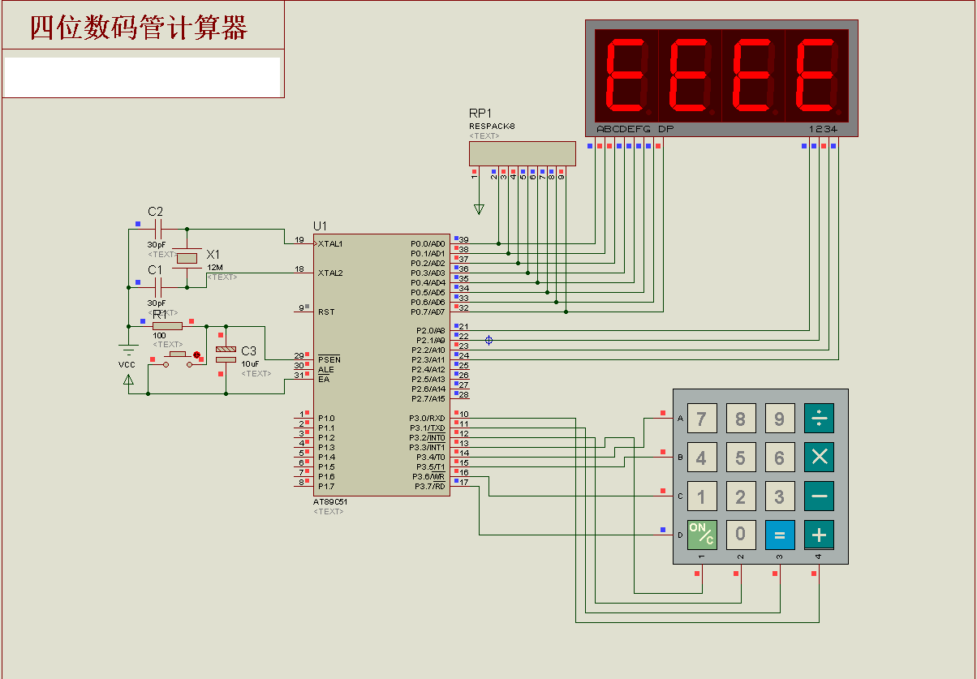Click the white blank box under title
This screenshot has width=977, height=679.
click(143, 77)
